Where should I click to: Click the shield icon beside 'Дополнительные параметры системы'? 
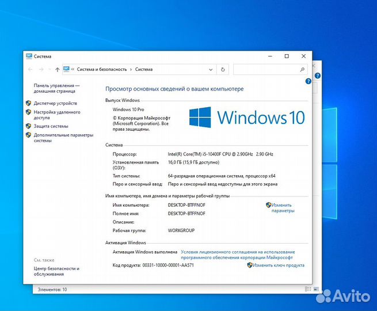pos(28,135)
